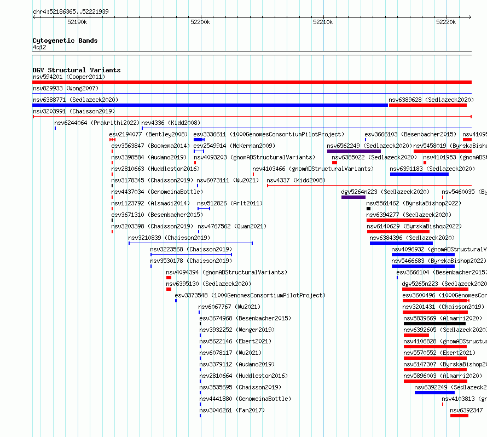Click the blue nsv5466683 (ByrskaBishop2022) bar

tap(423, 266)
